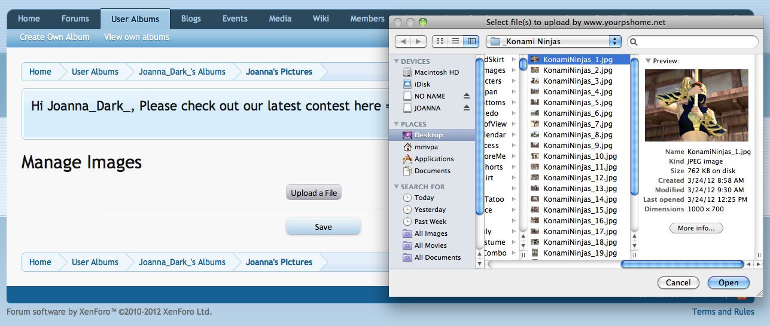Viewport: 770px width, 326px height.
Task: Collapse the DEVICES sidebar section
Action: (x=396, y=61)
